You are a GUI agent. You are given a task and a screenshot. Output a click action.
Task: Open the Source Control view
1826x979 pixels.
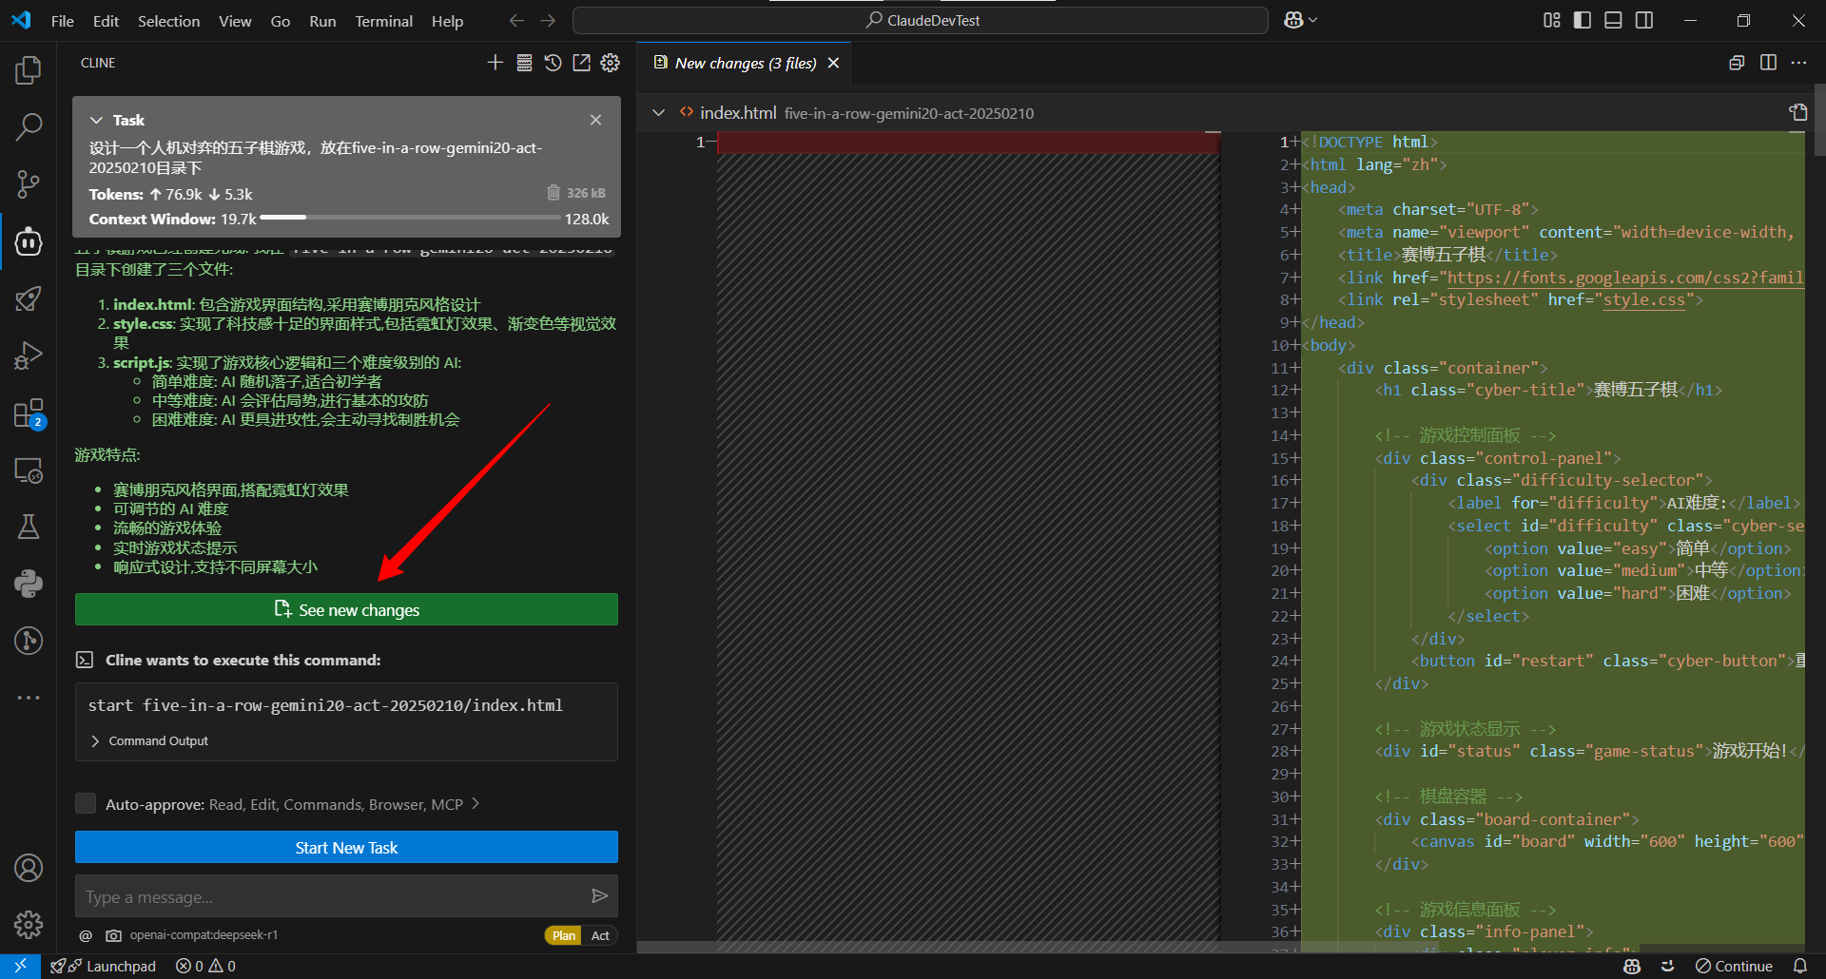29,184
